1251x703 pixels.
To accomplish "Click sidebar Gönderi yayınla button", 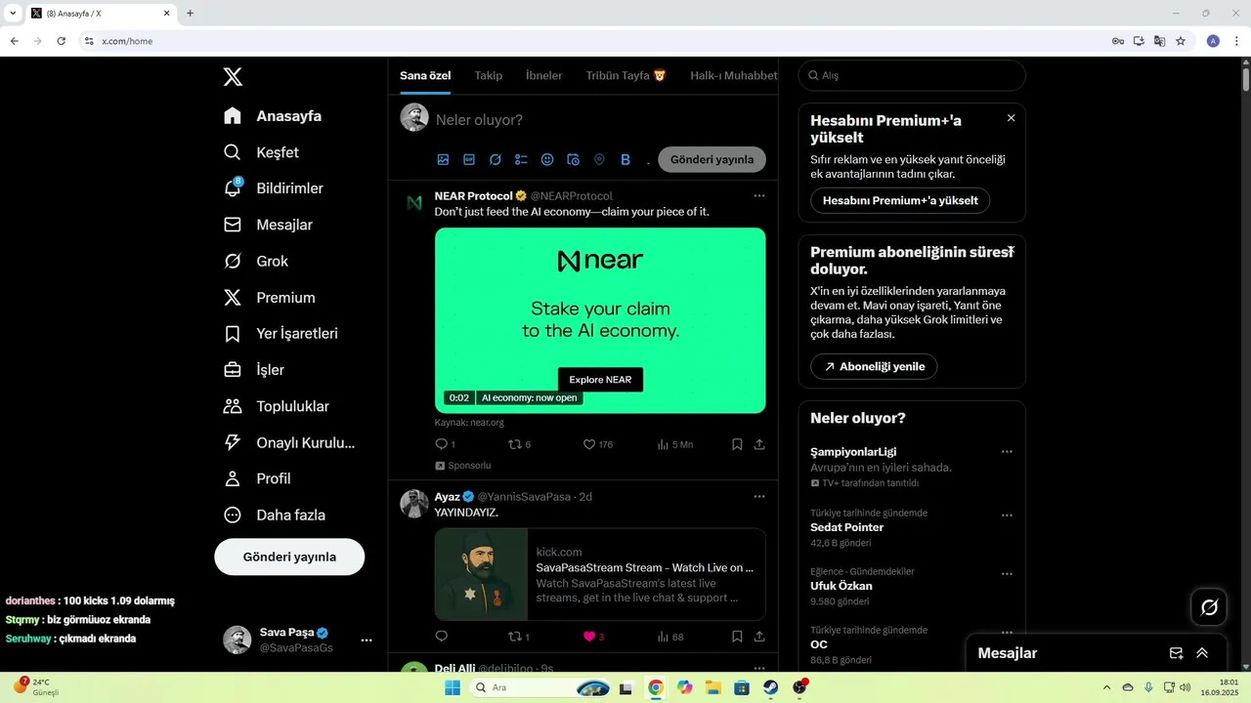I will coord(289,557).
